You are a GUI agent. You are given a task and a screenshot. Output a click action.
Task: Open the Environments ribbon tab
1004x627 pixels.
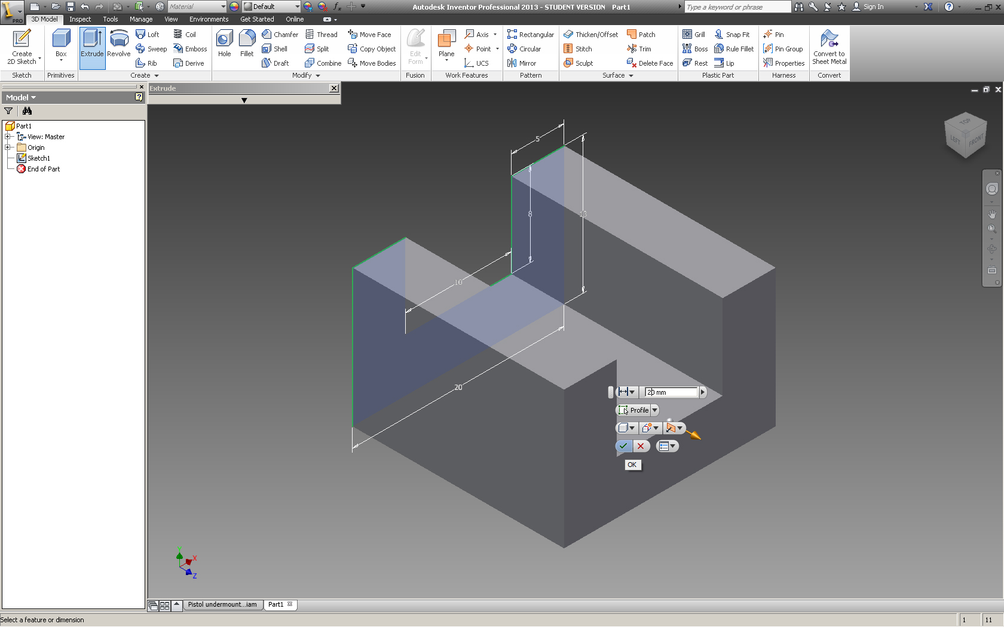click(x=209, y=19)
